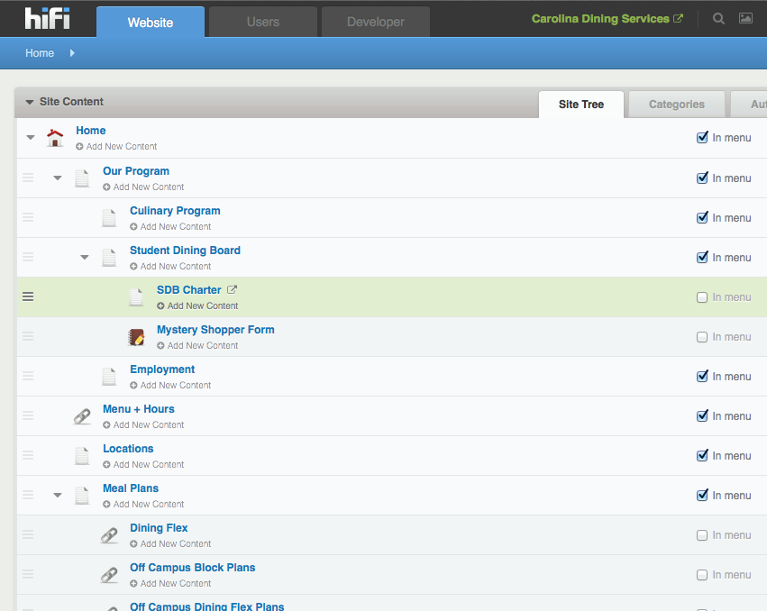The width and height of the screenshot is (767, 611).
Task: Collapse the Home tree node
Action: [x=31, y=138]
